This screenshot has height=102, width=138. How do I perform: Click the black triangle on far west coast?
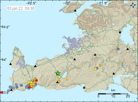click(x=10, y=64)
